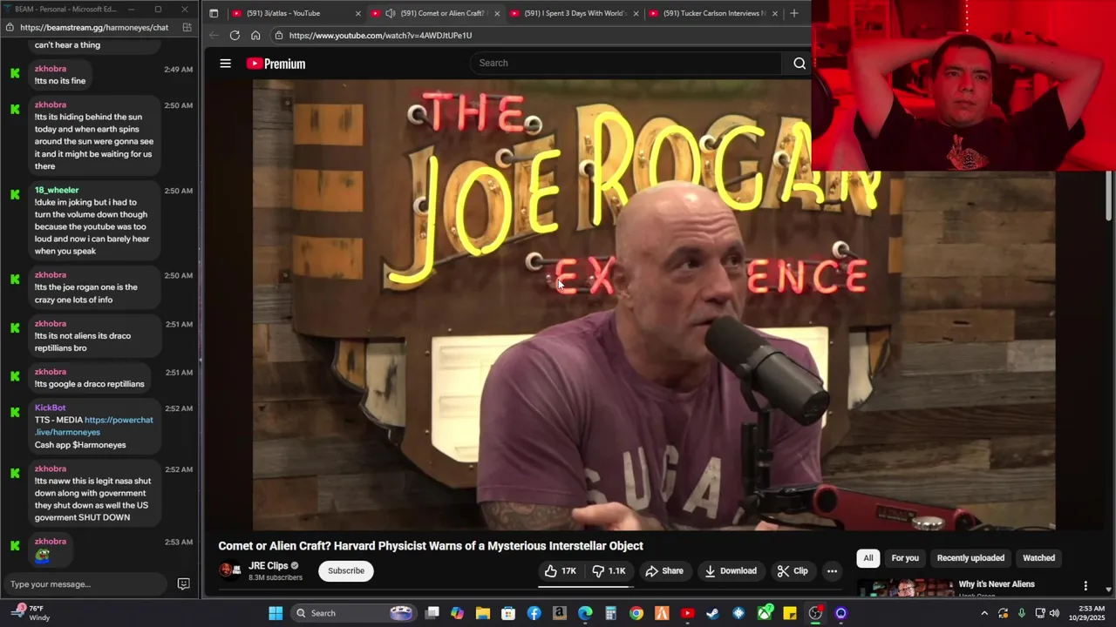The image size is (1116, 627).
Task: Open the tab actions menu icon
Action: click(214, 13)
